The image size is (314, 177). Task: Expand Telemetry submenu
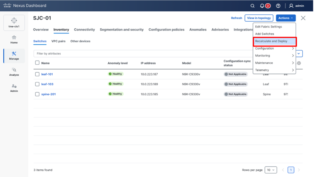pos(274,70)
